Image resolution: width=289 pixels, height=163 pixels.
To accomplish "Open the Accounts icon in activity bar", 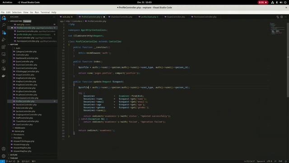I will point(4,149).
